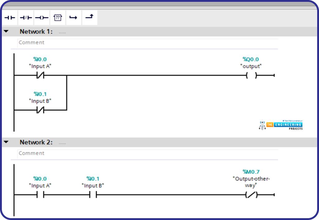Collapse Network 1 with its triangle
The height and width of the screenshot is (220, 319).
(x=6, y=32)
